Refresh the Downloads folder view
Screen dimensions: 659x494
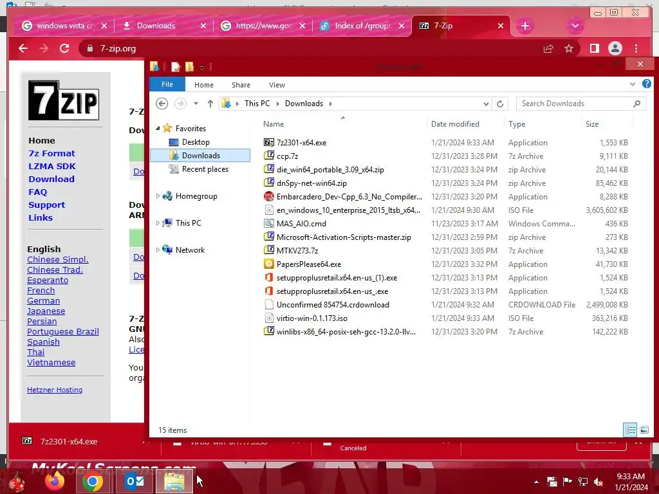coord(500,104)
